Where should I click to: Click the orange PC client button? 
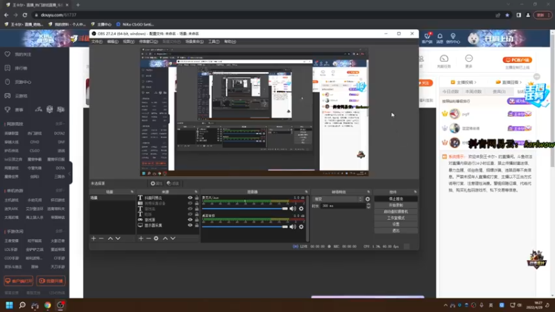pyautogui.click(x=517, y=60)
